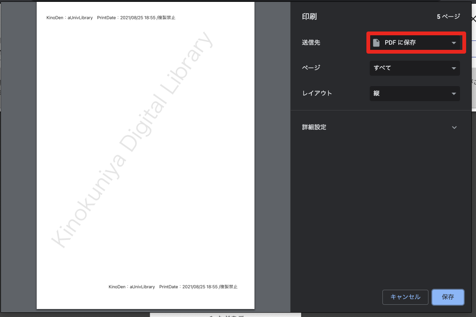Open the 縦 layout dropdown
The image size is (476, 317).
tap(414, 94)
